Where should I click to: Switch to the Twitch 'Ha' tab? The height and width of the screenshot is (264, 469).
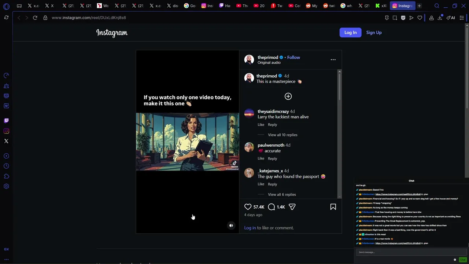click(x=225, y=6)
